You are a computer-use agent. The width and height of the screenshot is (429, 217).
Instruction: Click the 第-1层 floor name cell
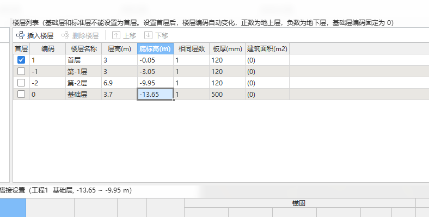tap(83, 72)
